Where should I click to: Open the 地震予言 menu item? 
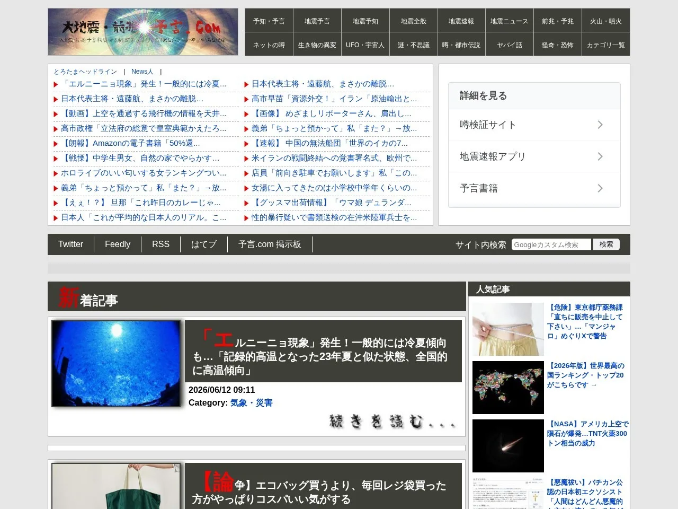tap(317, 21)
